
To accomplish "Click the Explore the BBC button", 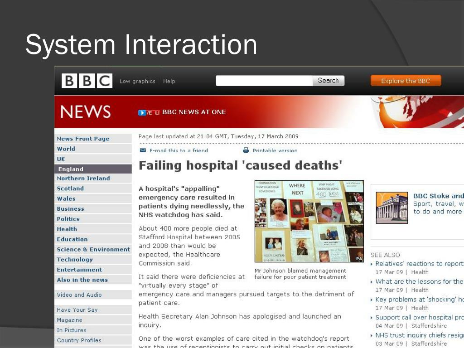I will point(406,81).
